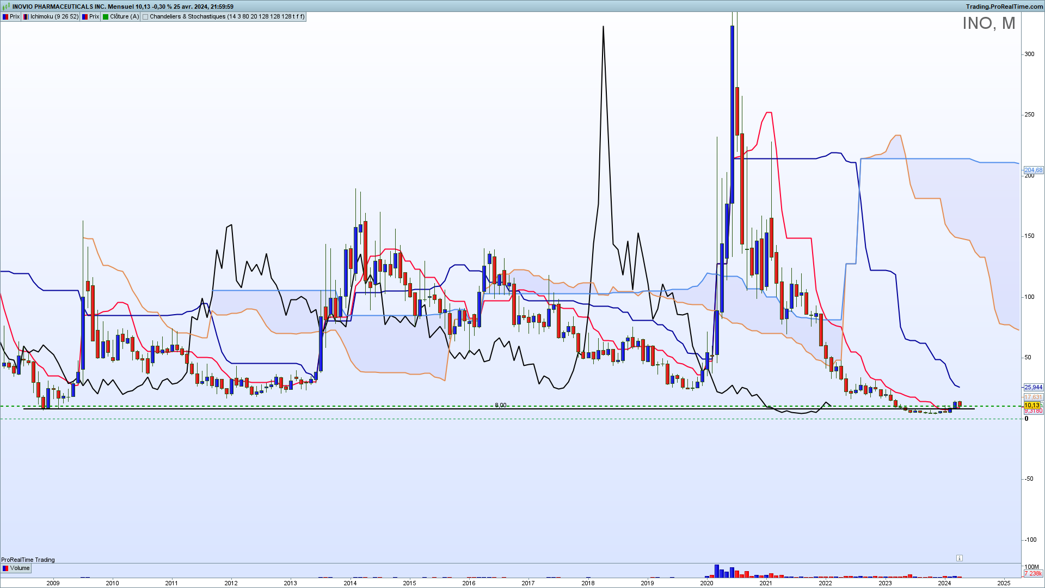Toggle the Chandeliers & Stochastiques checkbox
Viewport: 1045px width, 588px height.
tap(145, 17)
